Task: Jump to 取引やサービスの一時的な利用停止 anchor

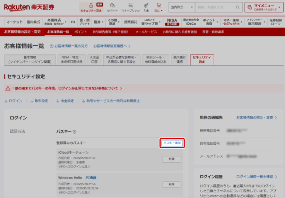Action: coord(111,101)
